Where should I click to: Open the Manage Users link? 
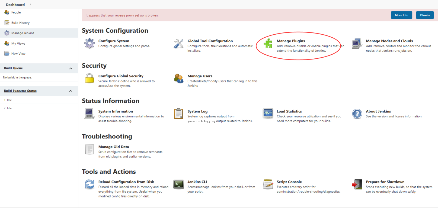[200, 76]
